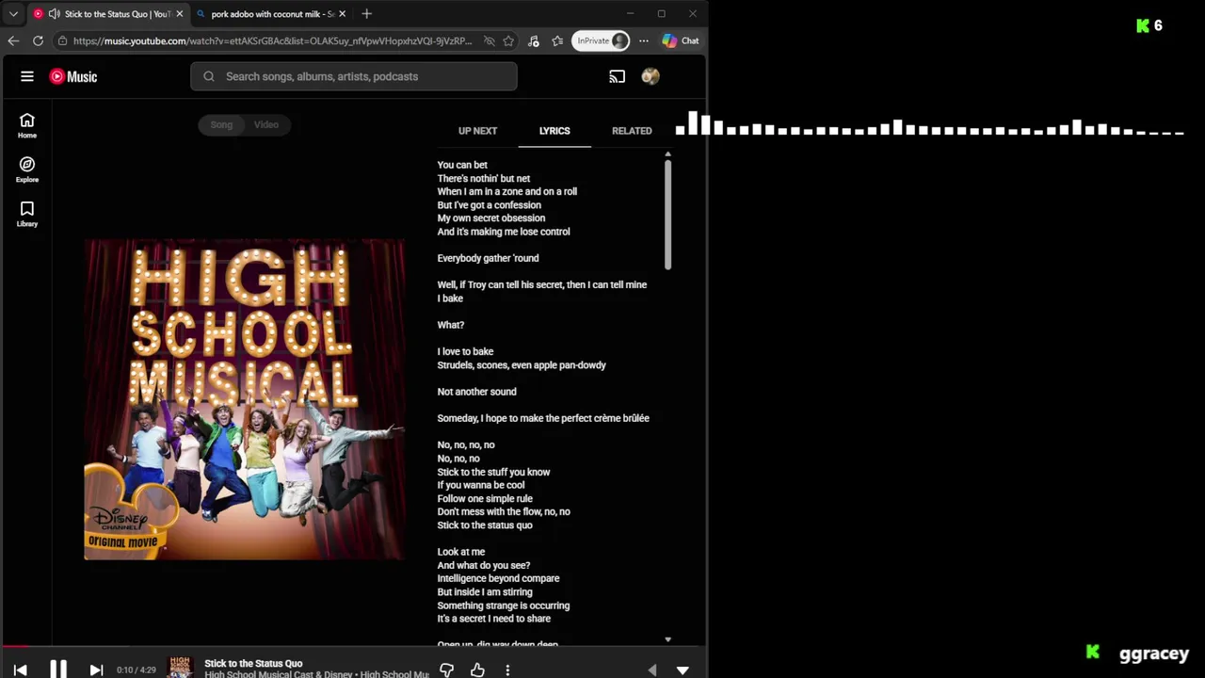Open the YouTube Music hamburger guide menu
The image size is (1205, 678).
click(x=27, y=76)
